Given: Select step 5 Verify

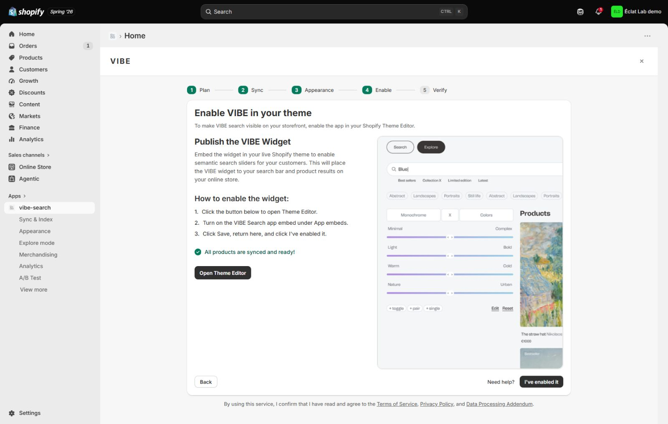Looking at the screenshot, I should click(434, 90).
